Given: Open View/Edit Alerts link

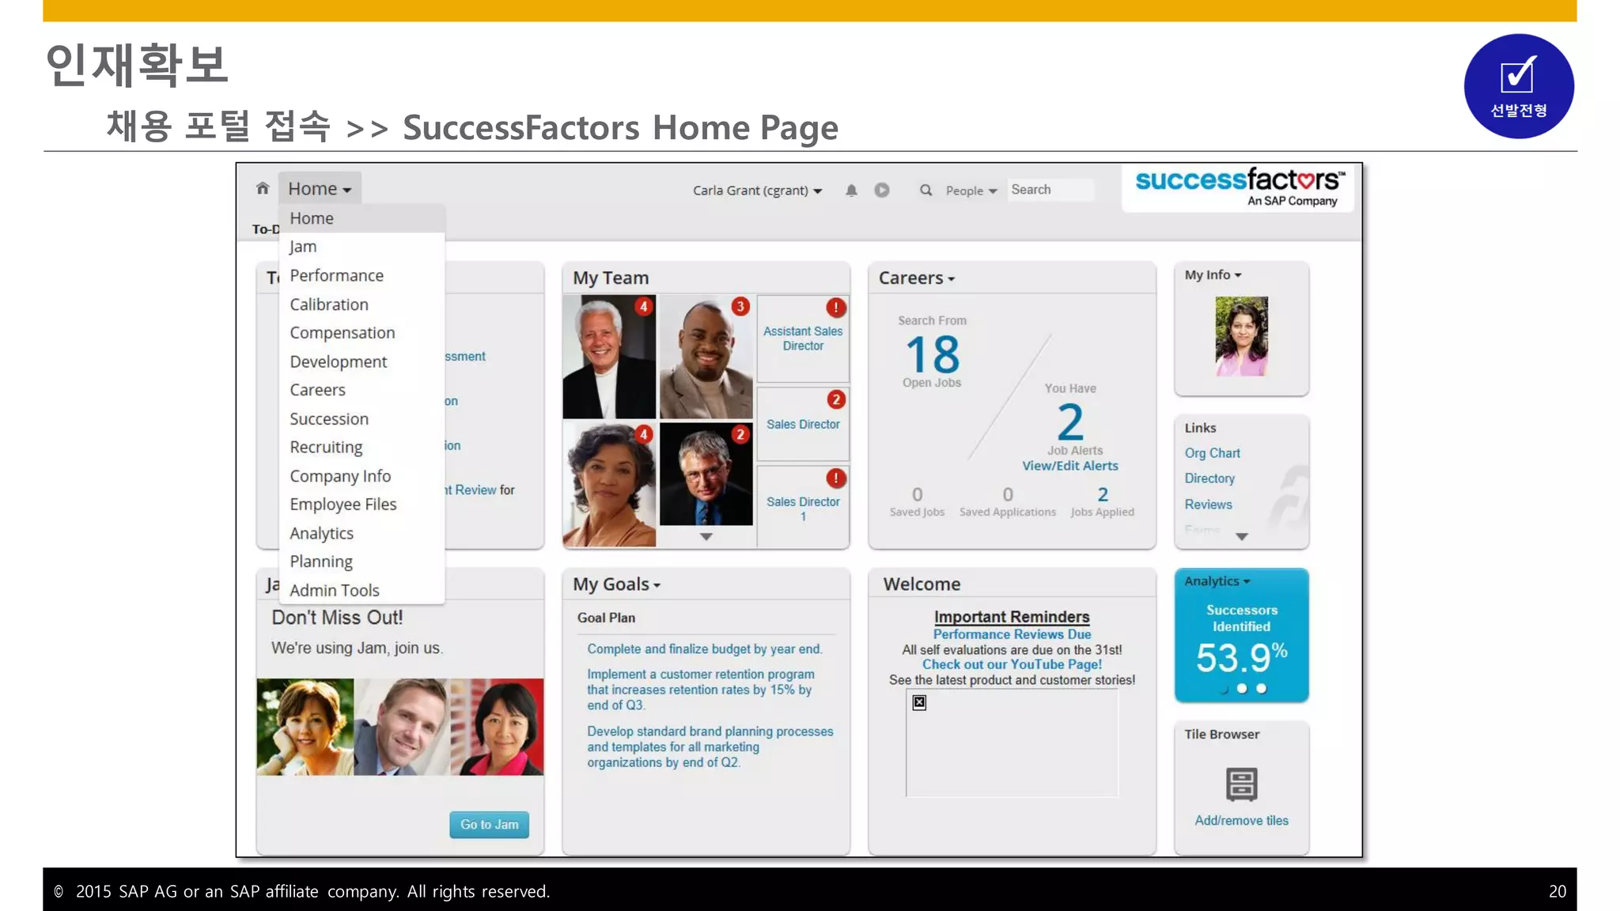Looking at the screenshot, I should 1070,466.
